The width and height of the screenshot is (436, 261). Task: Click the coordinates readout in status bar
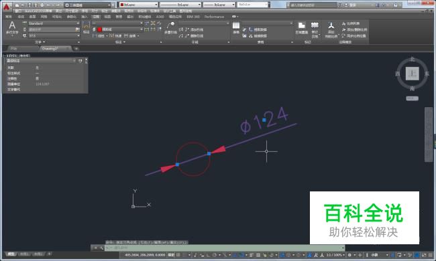[145, 255]
